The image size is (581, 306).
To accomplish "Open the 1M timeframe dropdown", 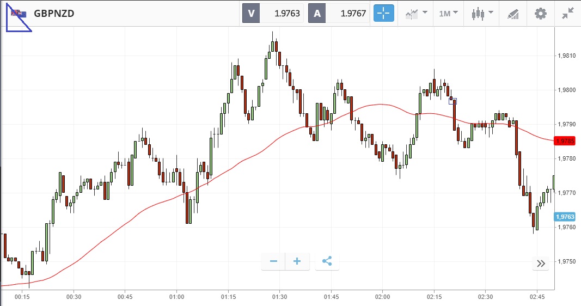I will (449, 14).
